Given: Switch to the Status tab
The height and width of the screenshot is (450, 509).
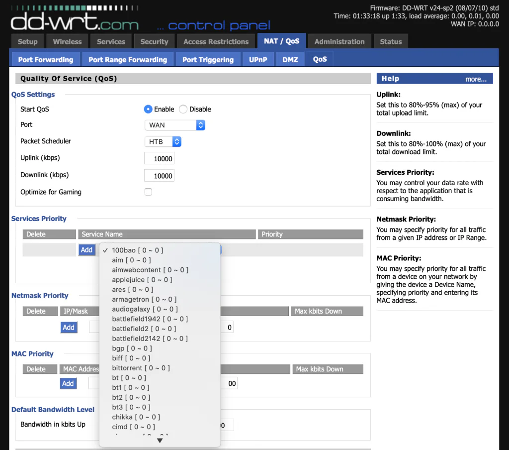Looking at the screenshot, I should click(x=391, y=42).
